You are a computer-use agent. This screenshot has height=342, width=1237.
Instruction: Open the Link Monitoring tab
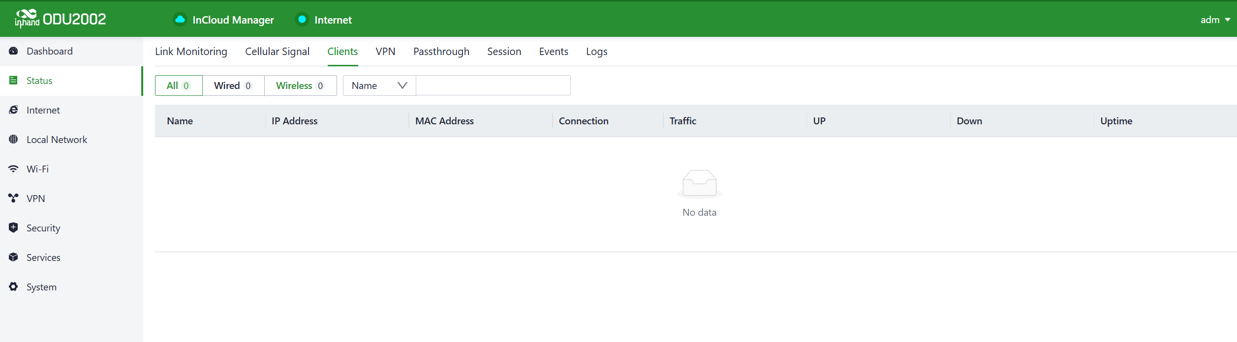[191, 52]
